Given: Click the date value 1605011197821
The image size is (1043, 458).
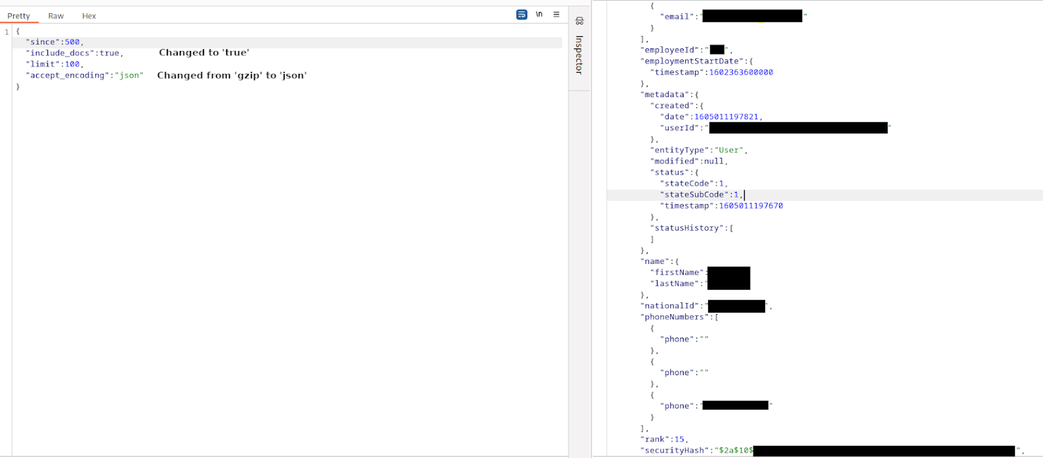Looking at the screenshot, I should coord(726,117).
